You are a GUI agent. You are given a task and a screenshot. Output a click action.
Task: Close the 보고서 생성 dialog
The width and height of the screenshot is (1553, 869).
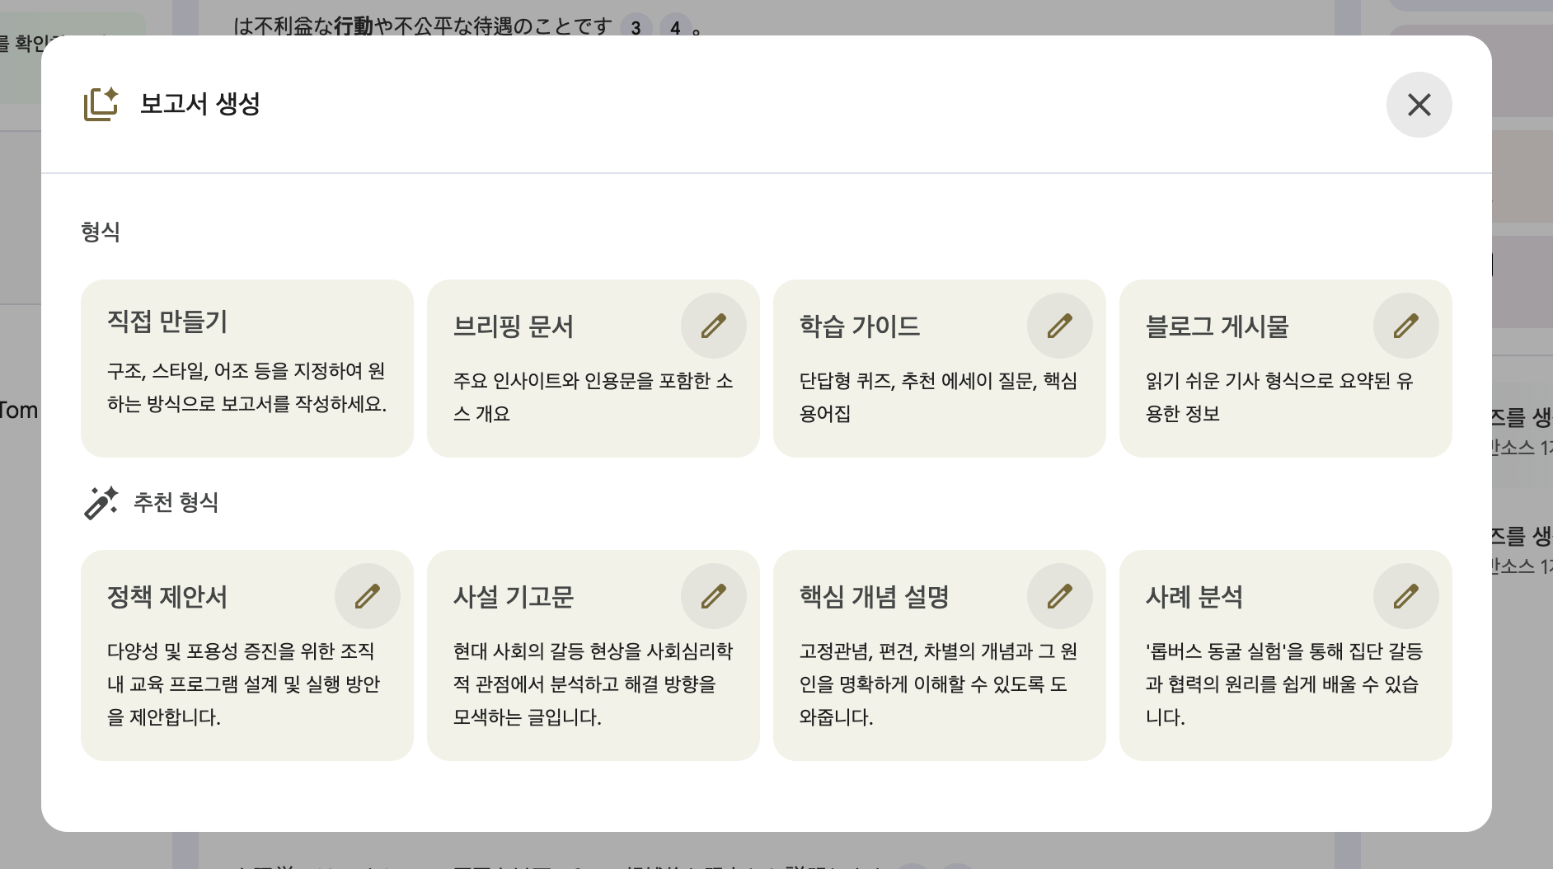[x=1419, y=105]
